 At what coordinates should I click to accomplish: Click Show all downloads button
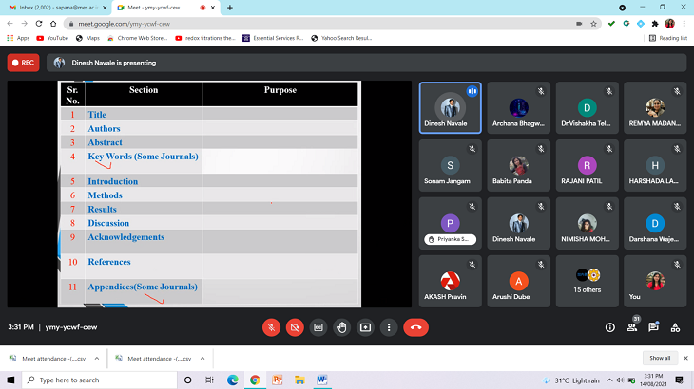tap(660, 358)
